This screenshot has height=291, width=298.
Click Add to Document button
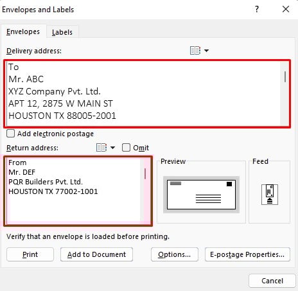pos(96,254)
